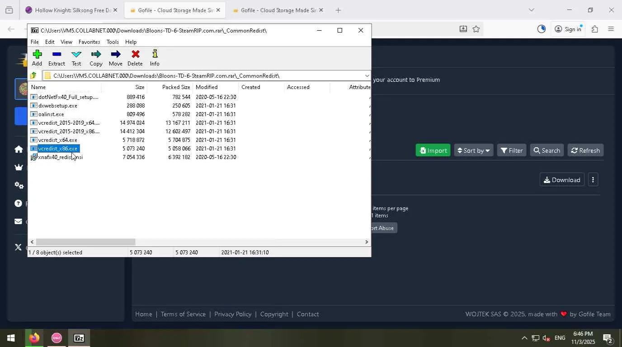Open the File menu in 7-Zip
Screen dimensions: 622x347
click(x=34, y=42)
